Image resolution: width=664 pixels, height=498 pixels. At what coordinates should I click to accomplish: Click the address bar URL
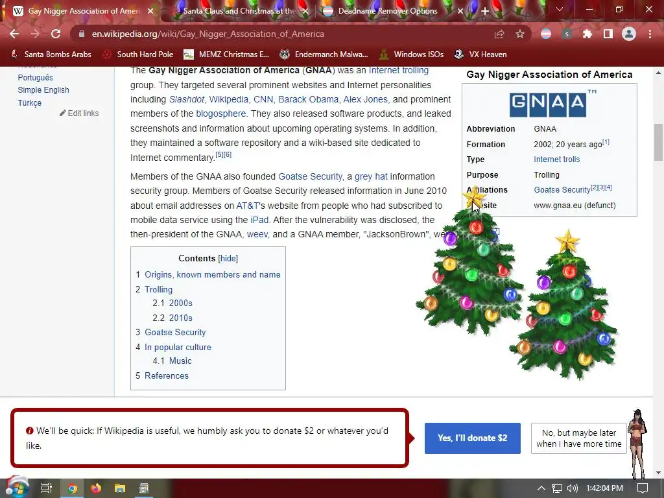click(208, 34)
